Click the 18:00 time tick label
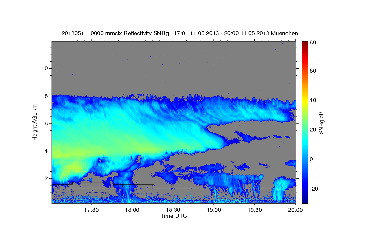The width and height of the screenshot is (366, 244). point(132,210)
